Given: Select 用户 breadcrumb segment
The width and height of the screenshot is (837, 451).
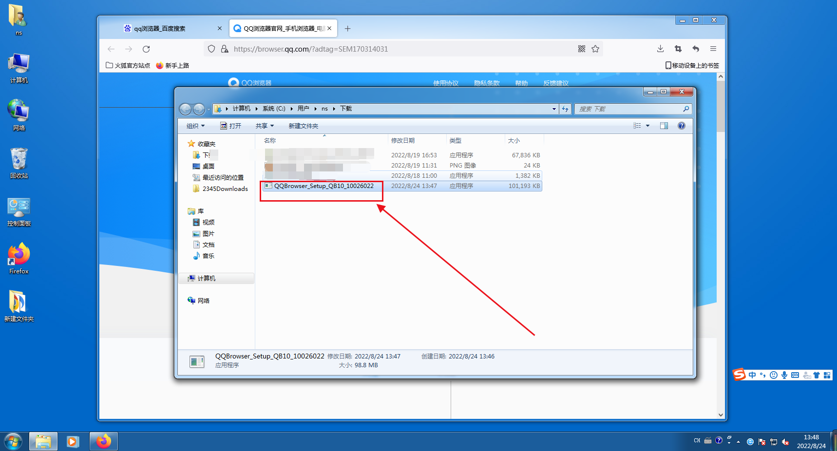Looking at the screenshot, I should pos(303,109).
